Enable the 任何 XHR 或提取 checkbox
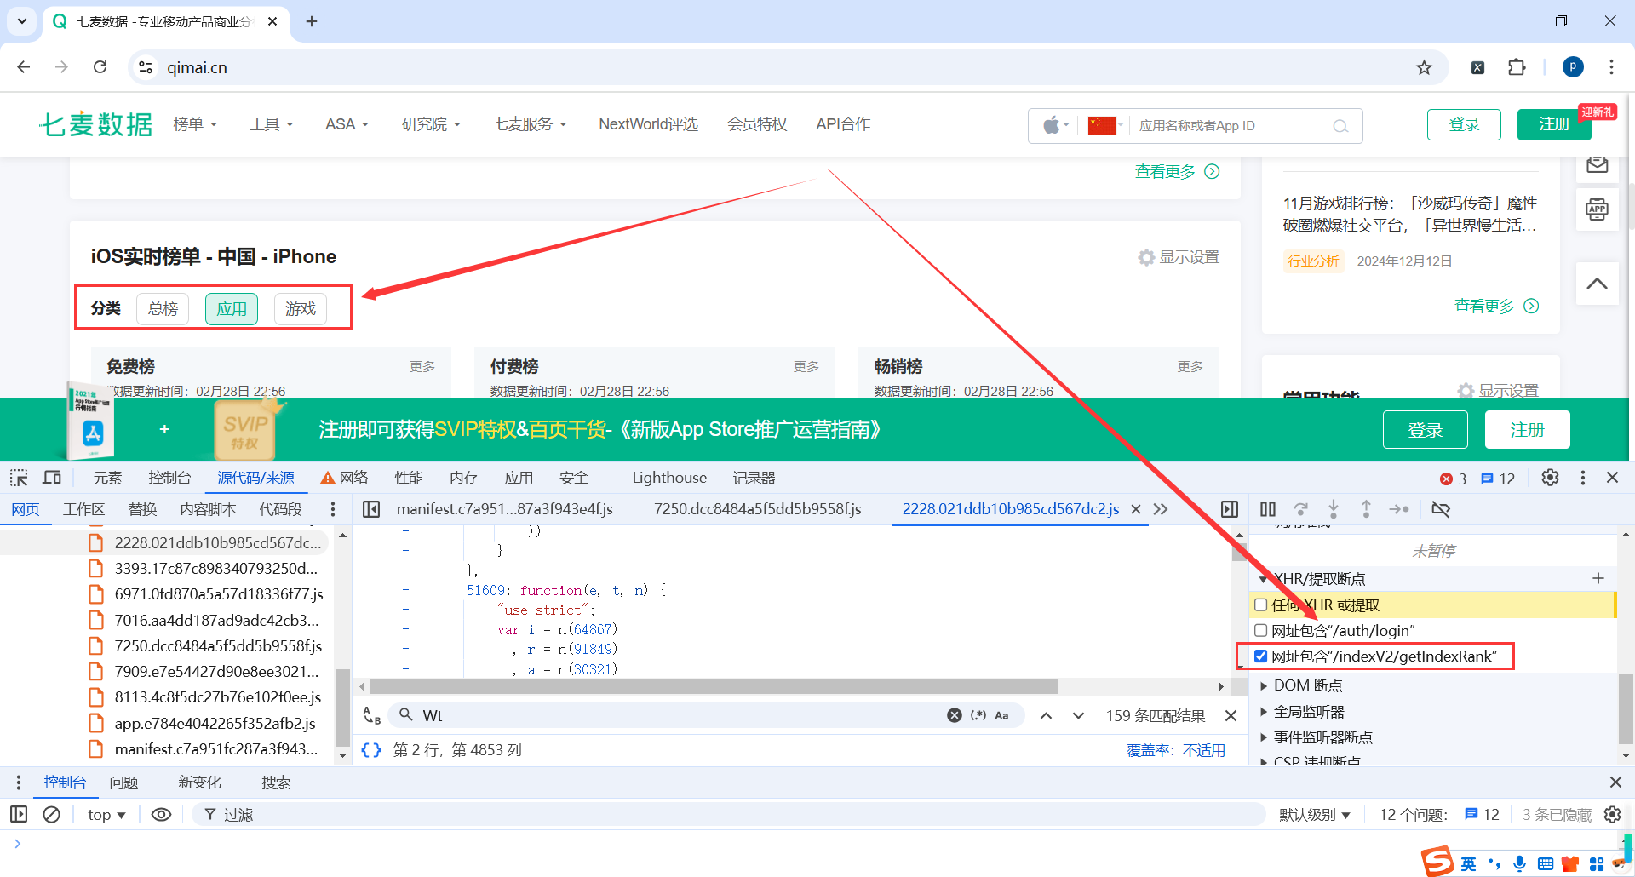 click(x=1261, y=605)
